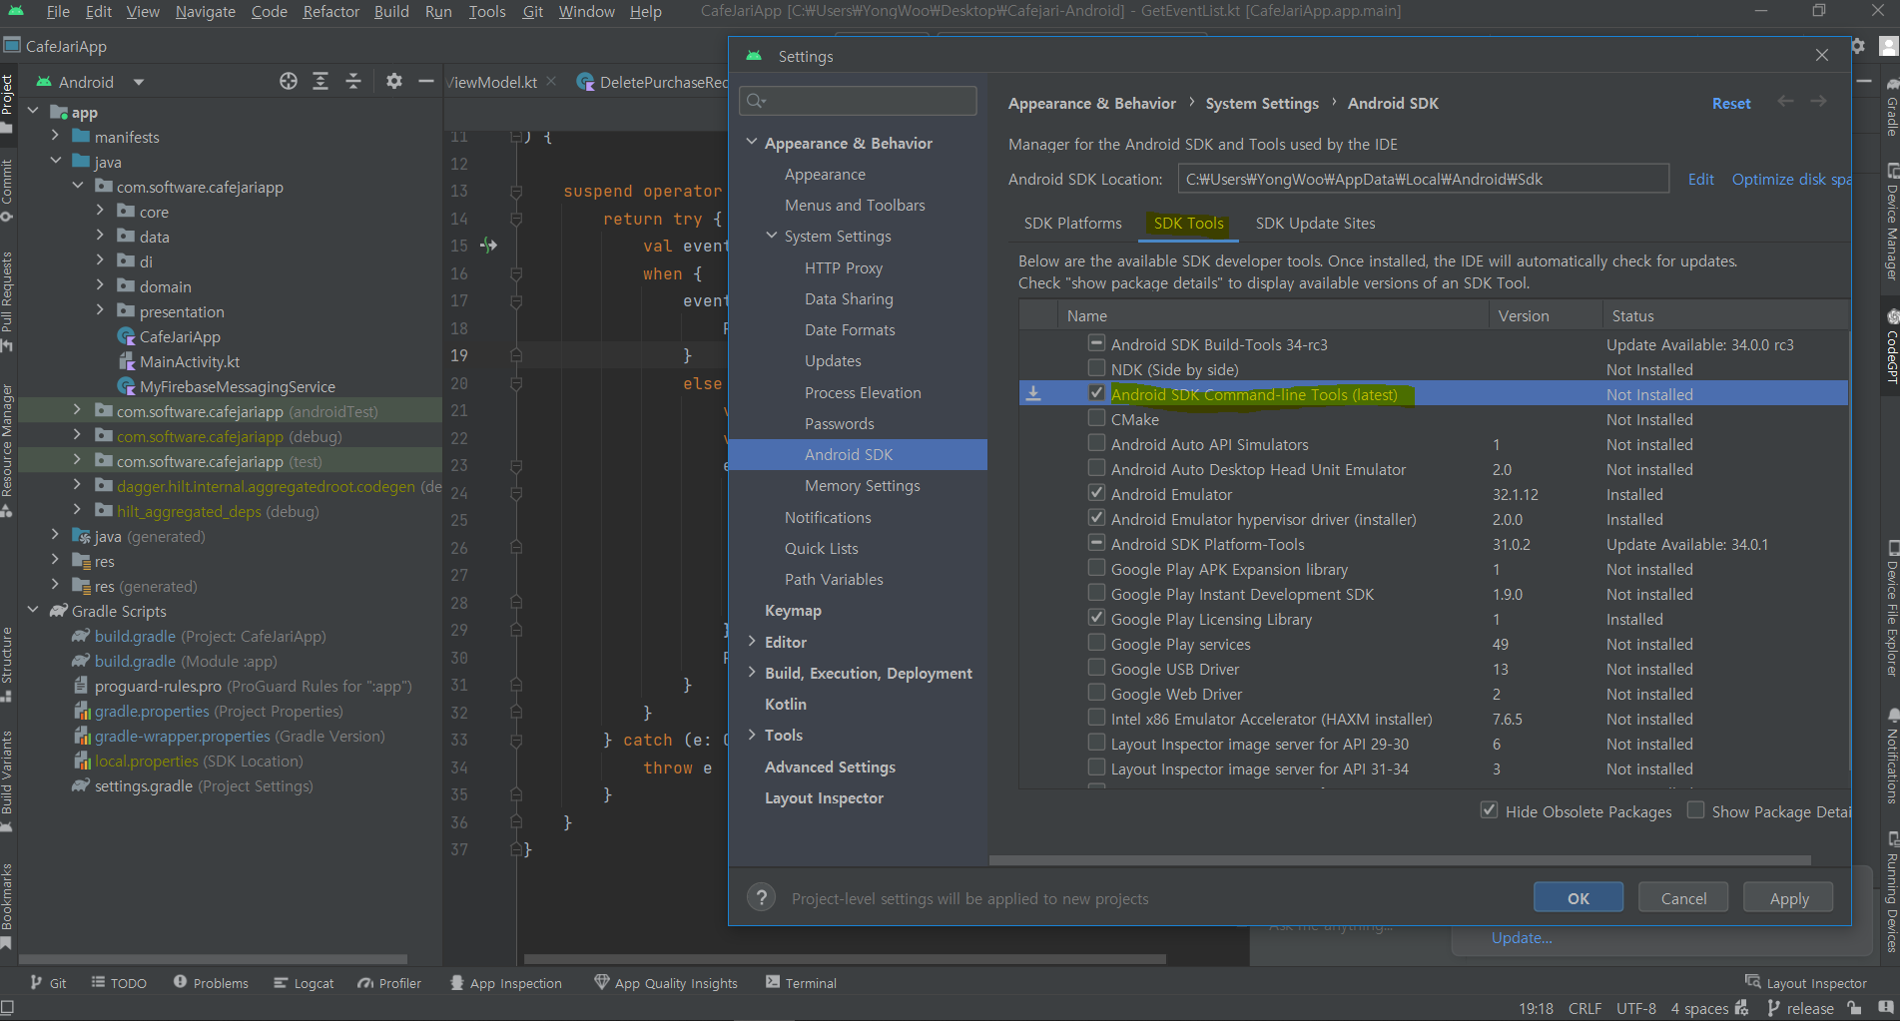Open Layout Inspector from status bar
1900x1021 pixels.
(x=1806, y=983)
